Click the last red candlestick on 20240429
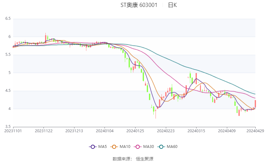This screenshot has height=162, width=266. (x=255, y=104)
